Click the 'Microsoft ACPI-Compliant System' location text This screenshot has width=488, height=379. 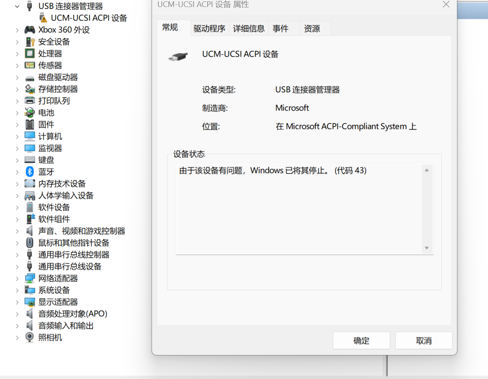[x=346, y=127]
